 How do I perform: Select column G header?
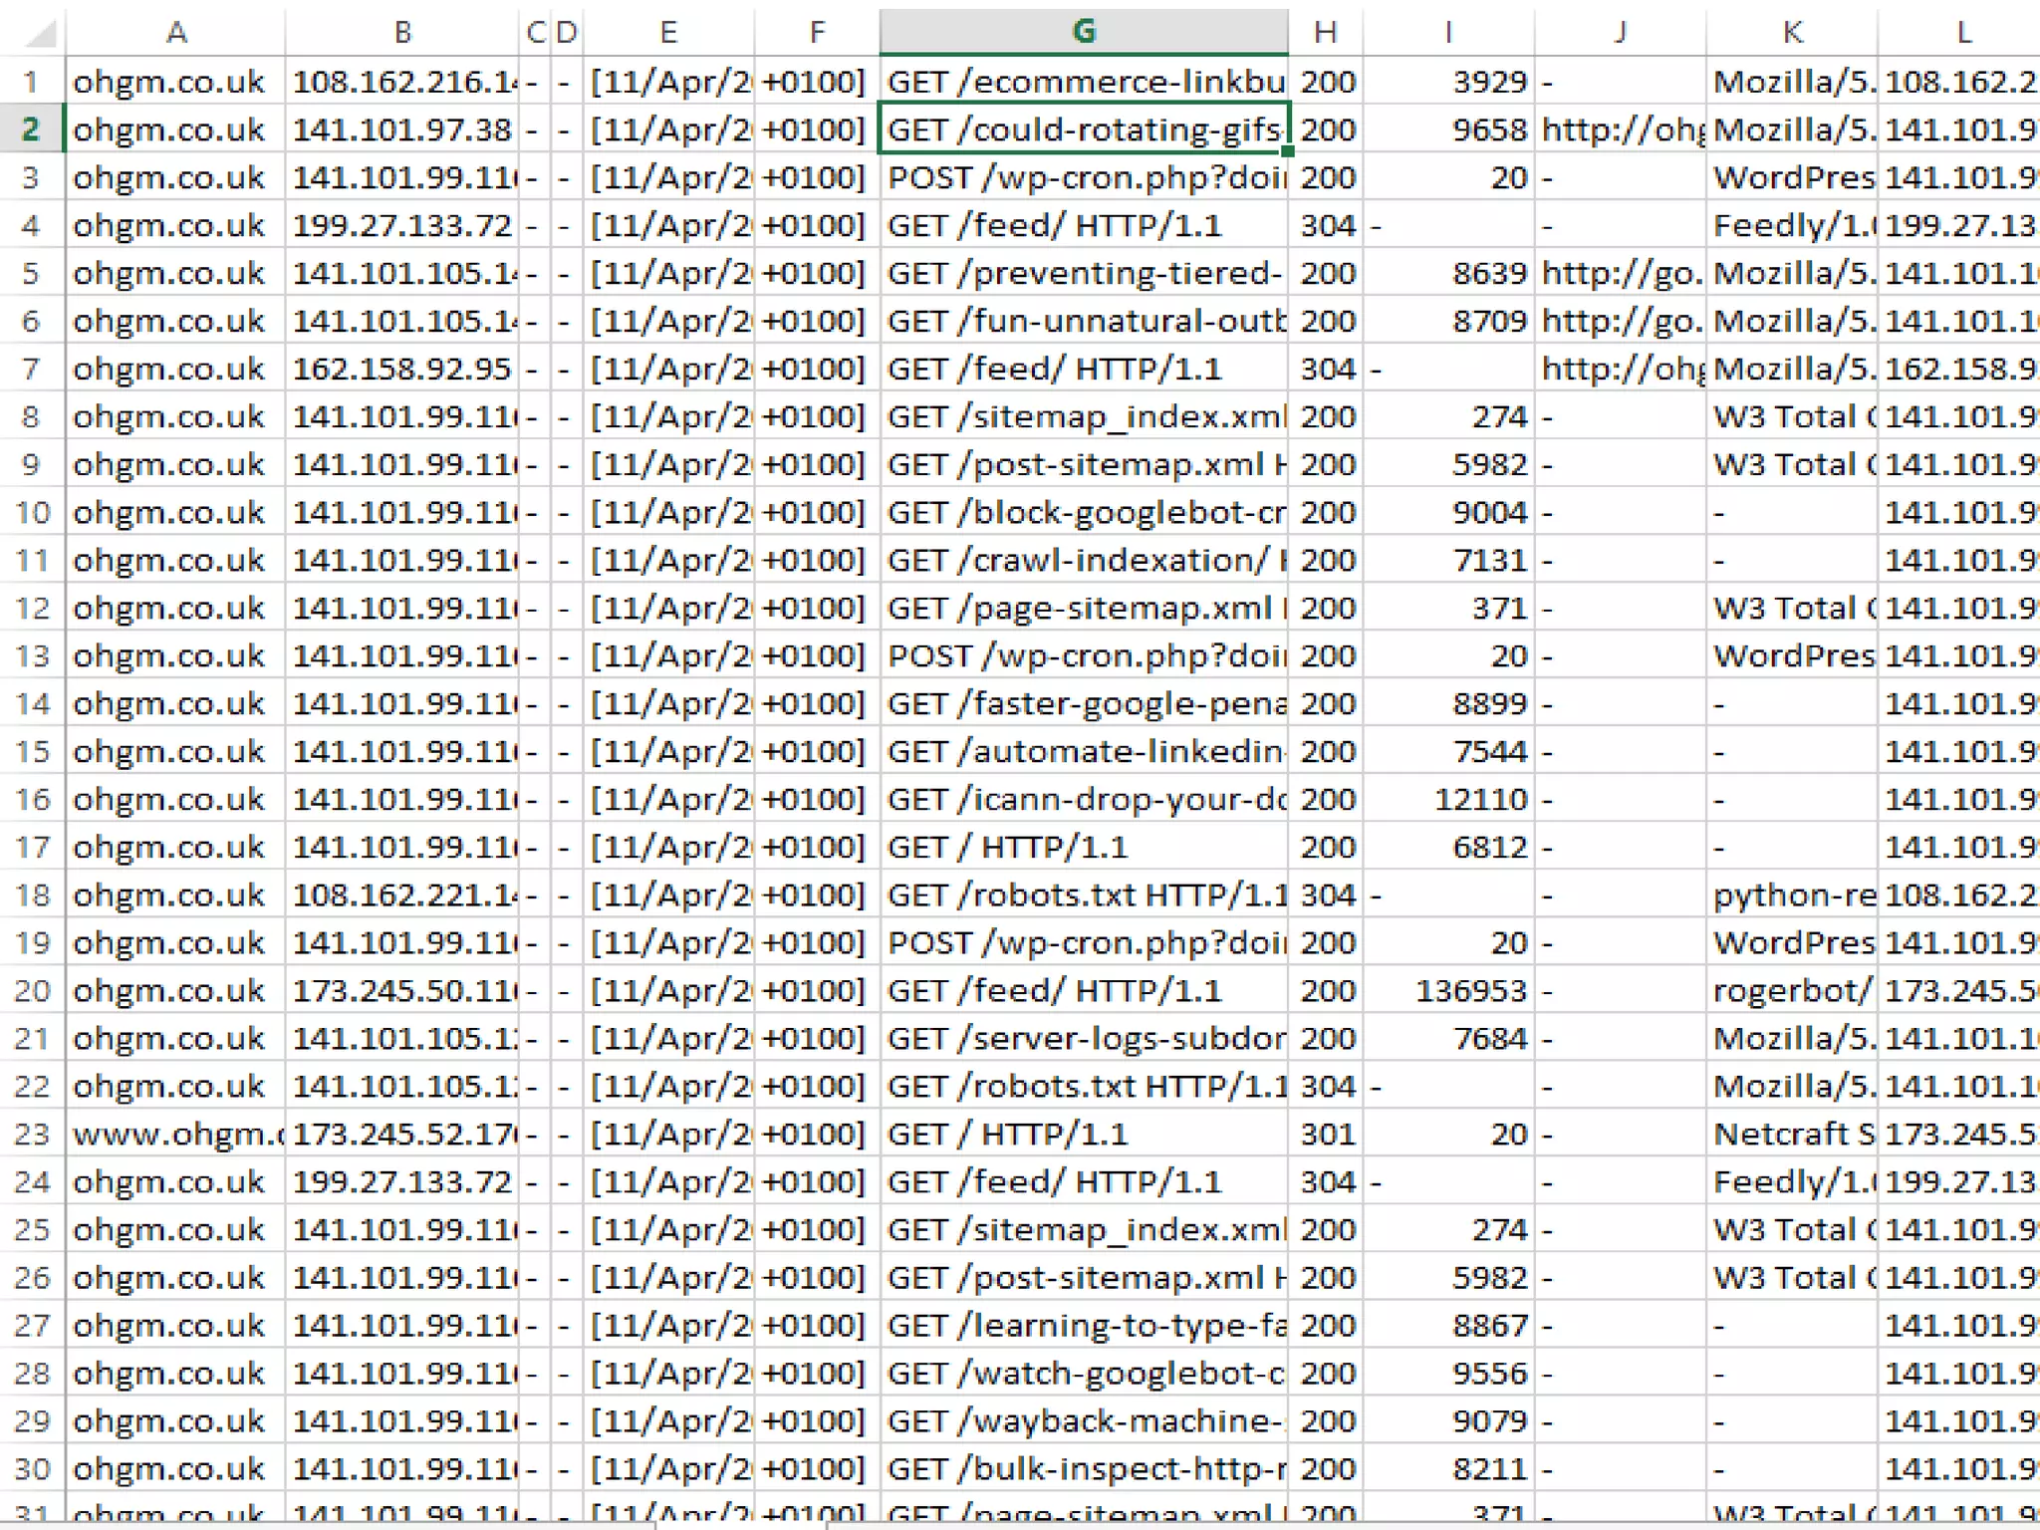(x=1084, y=32)
